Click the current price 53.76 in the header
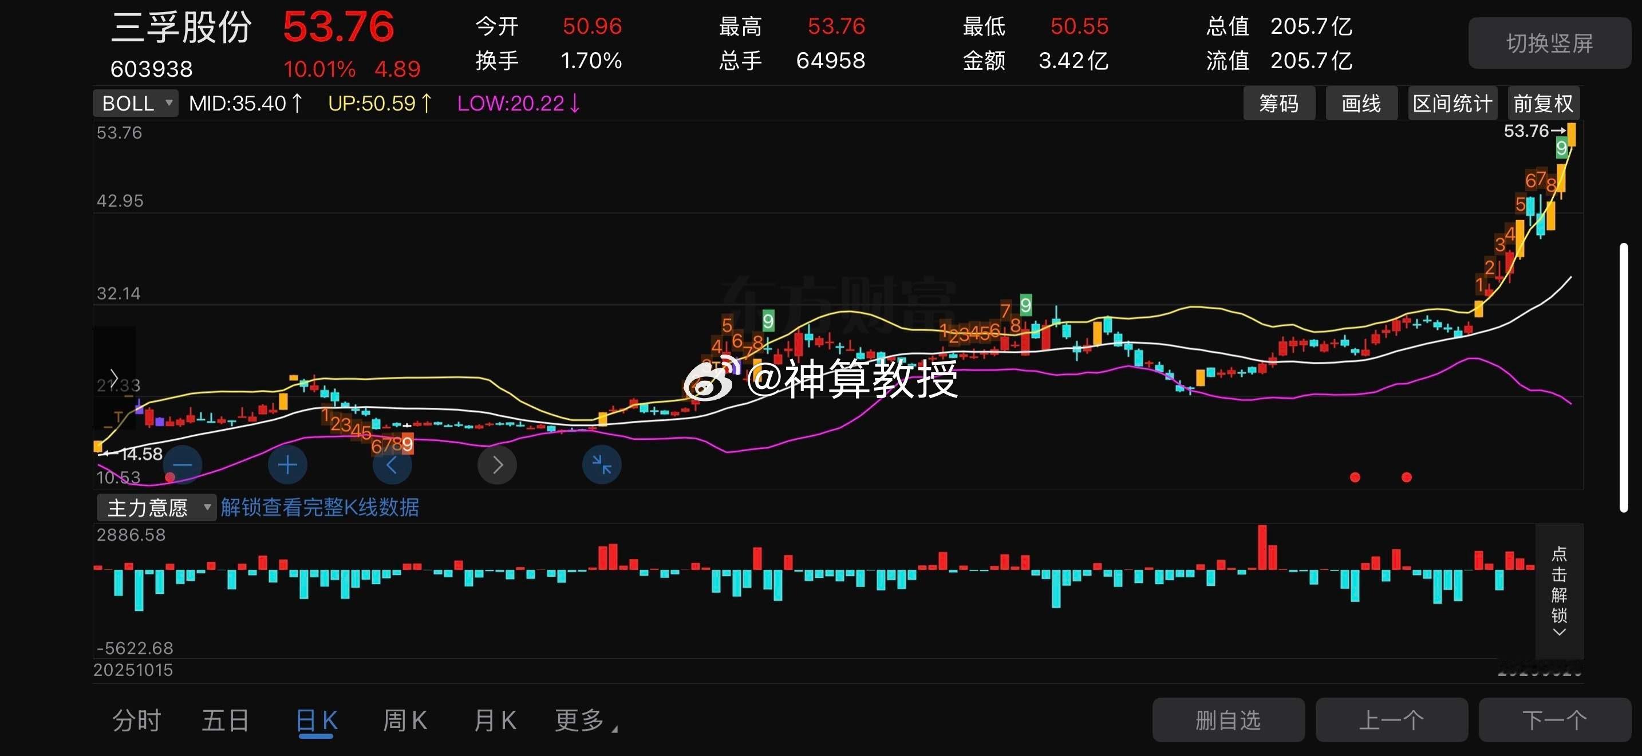1642x756 pixels. [338, 27]
